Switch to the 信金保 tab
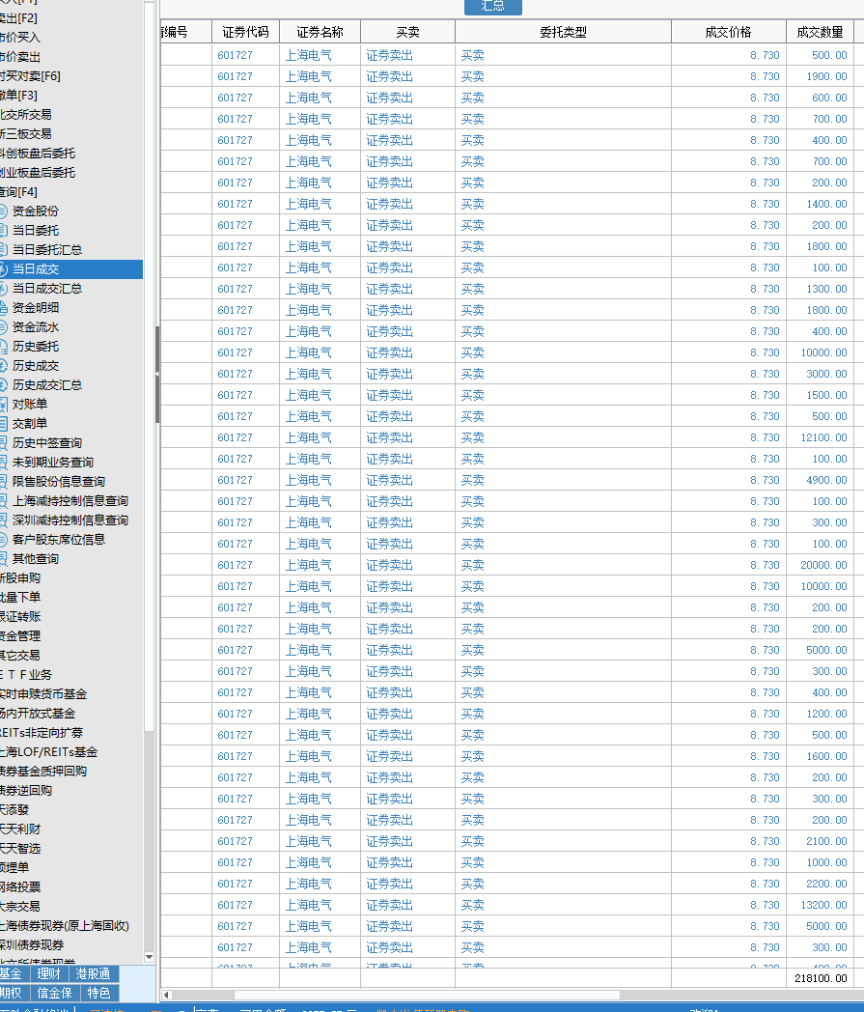This screenshot has width=864, height=1012. pyautogui.click(x=54, y=994)
